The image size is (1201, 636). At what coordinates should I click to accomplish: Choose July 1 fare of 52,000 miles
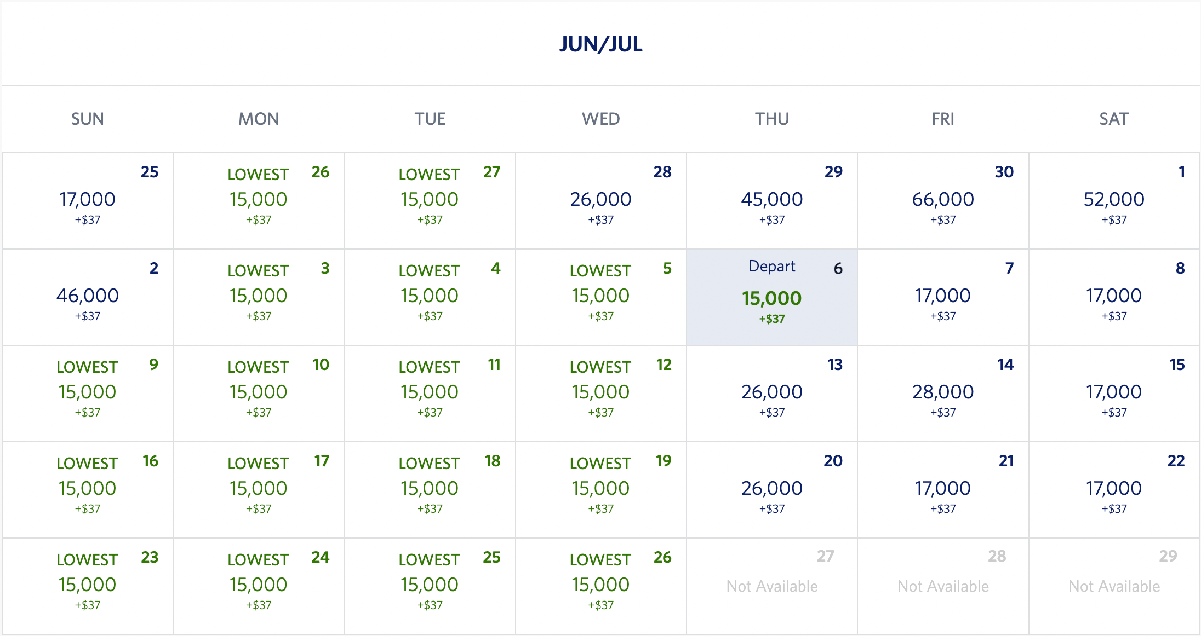pyautogui.click(x=1114, y=200)
